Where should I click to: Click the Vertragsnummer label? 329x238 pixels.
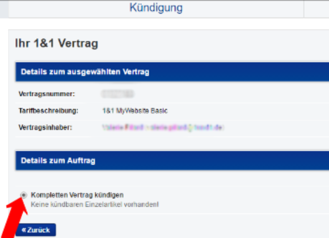pos(47,94)
